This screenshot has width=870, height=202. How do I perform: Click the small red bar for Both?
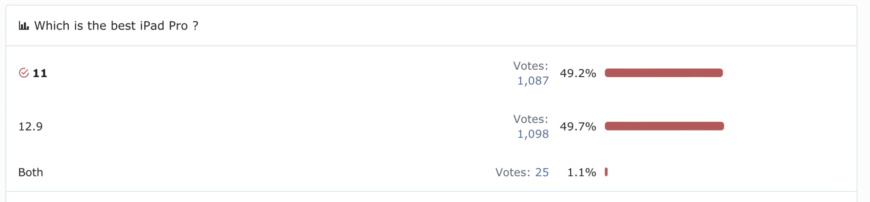(x=606, y=172)
